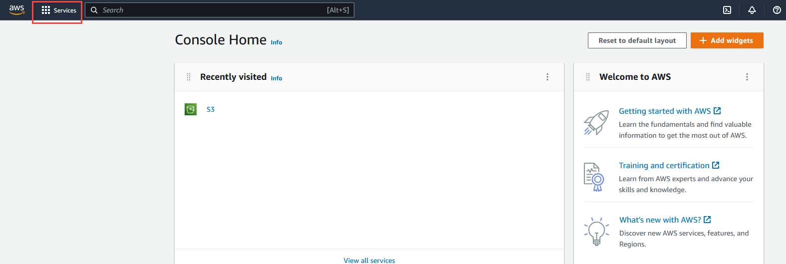This screenshot has width=786, height=264.
Task: Click the Add widgets button
Action: (727, 40)
